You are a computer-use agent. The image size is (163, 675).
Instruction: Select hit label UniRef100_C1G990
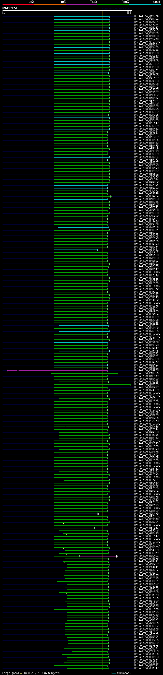point(146,373)
